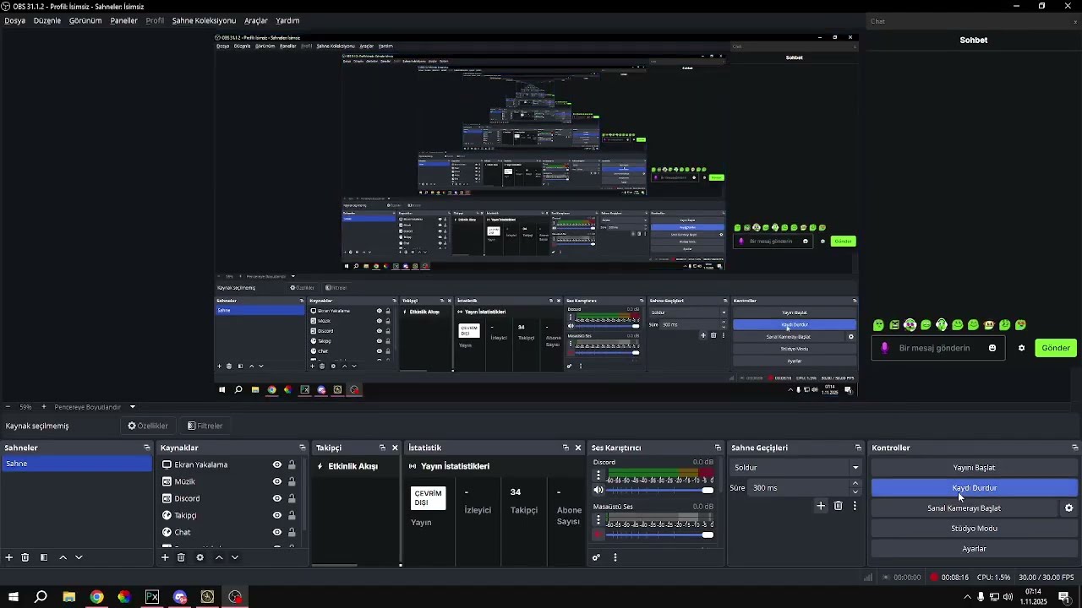1082x608 pixels.
Task: Send chat message with Gönder
Action: tap(1056, 348)
